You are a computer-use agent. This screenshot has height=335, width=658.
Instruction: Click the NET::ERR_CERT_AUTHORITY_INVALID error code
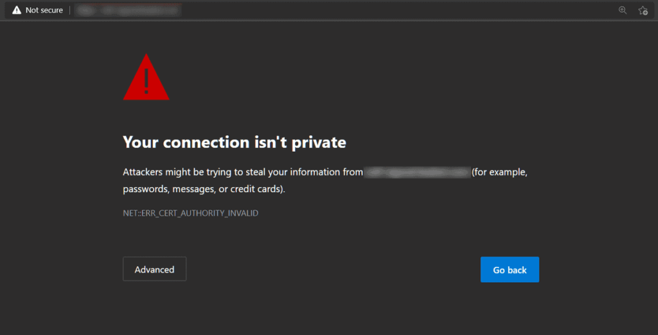tap(190, 213)
